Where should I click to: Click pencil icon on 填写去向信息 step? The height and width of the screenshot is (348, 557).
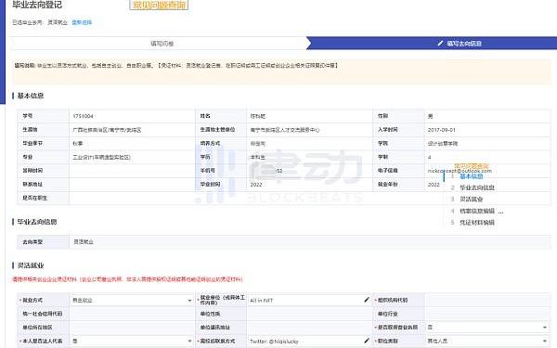(440, 43)
